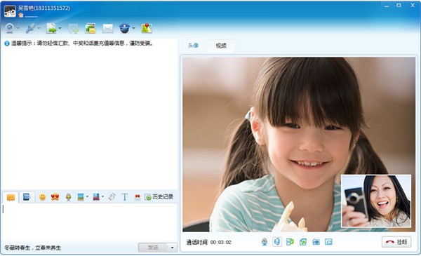Expand the send-picture dropdown arrow
The height and width of the screenshot is (256, 421).
[87, 197]
